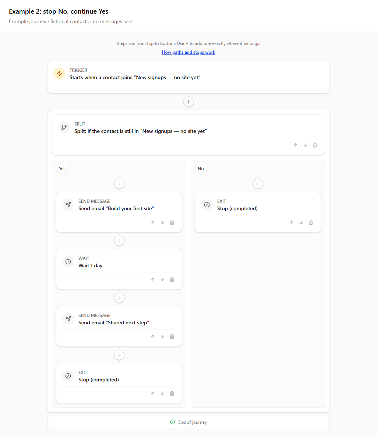Open the 'Wait 1 day' step
This screenshot has height=437, width=377.
(119, 269)
